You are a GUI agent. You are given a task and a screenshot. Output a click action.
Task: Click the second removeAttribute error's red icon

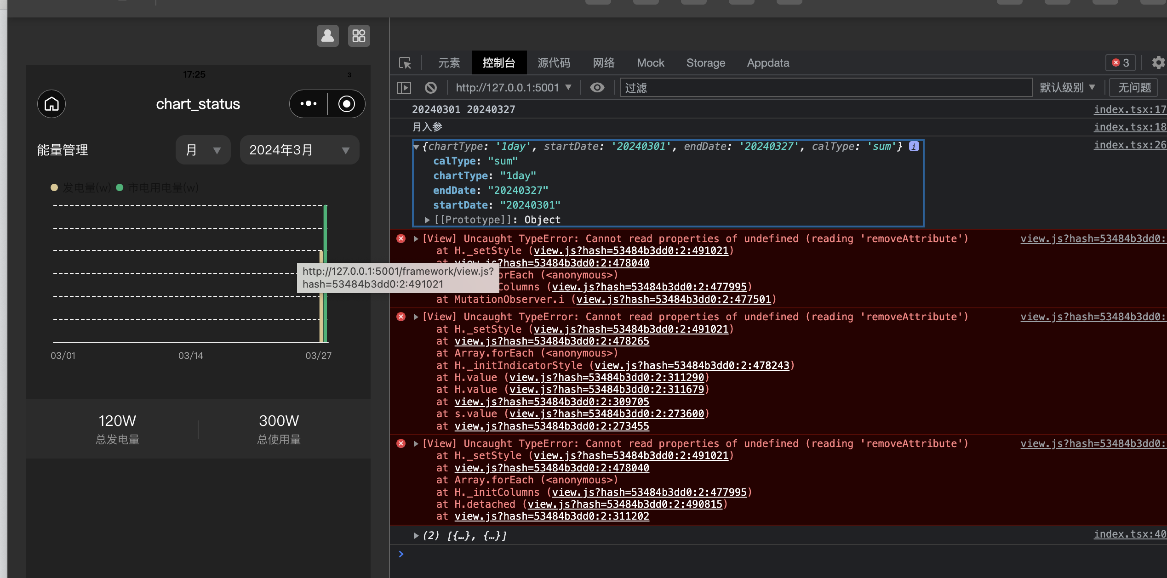[x=401, y=317]
